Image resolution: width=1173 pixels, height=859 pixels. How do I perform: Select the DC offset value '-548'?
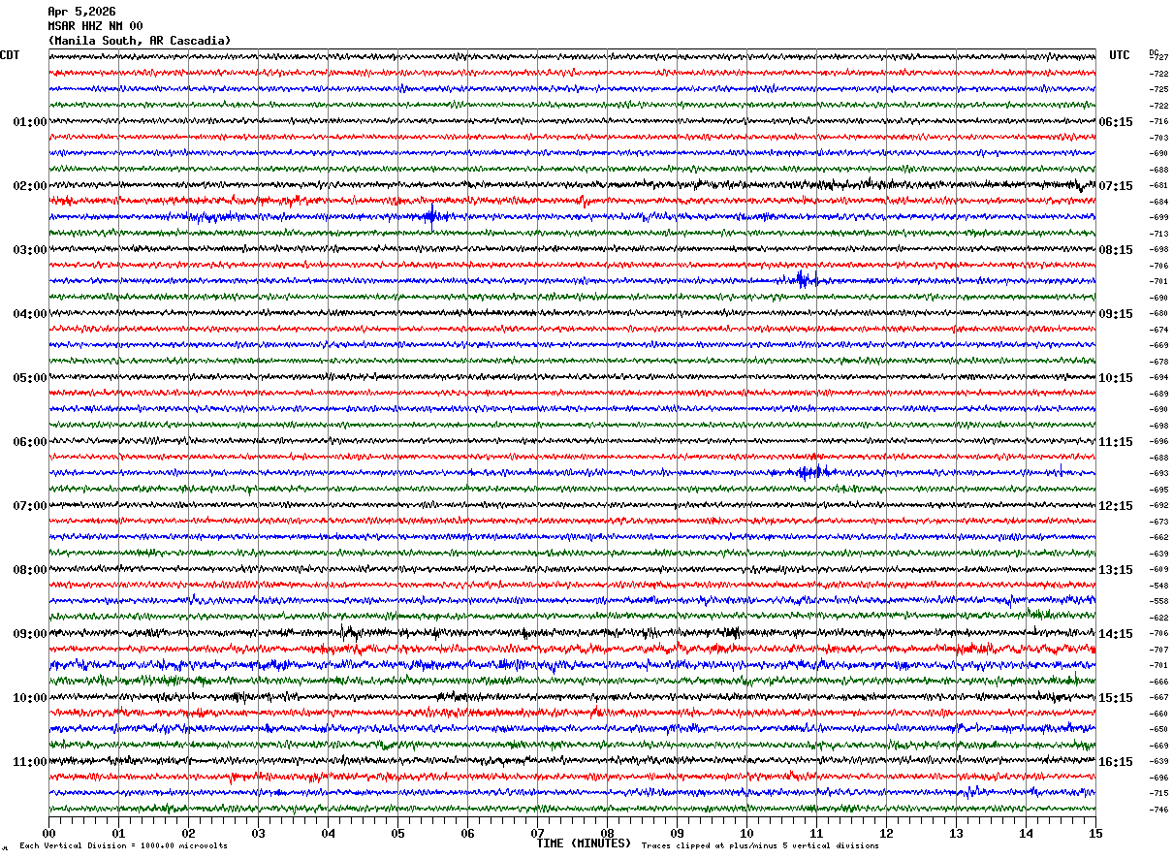click(1158, 586)
